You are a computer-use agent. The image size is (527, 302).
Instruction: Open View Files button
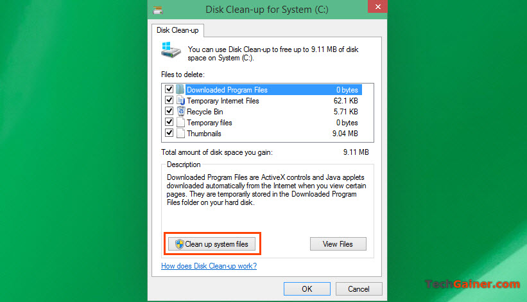pos(338,244)
